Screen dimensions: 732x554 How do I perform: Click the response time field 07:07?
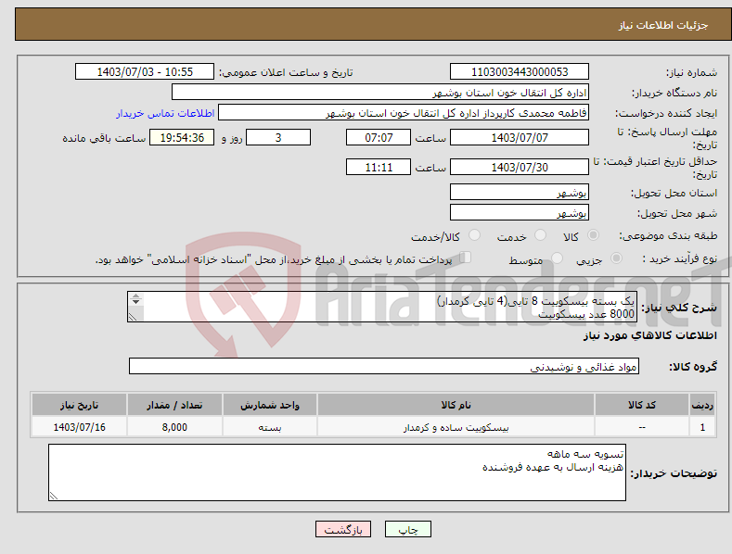tap(379, 137)
